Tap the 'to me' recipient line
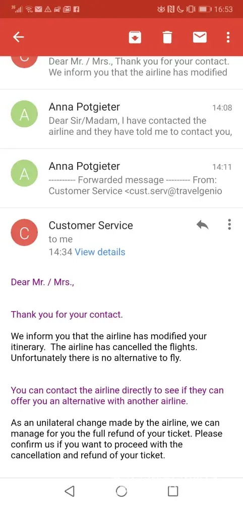The image size is (243, 505). [60, 239]
